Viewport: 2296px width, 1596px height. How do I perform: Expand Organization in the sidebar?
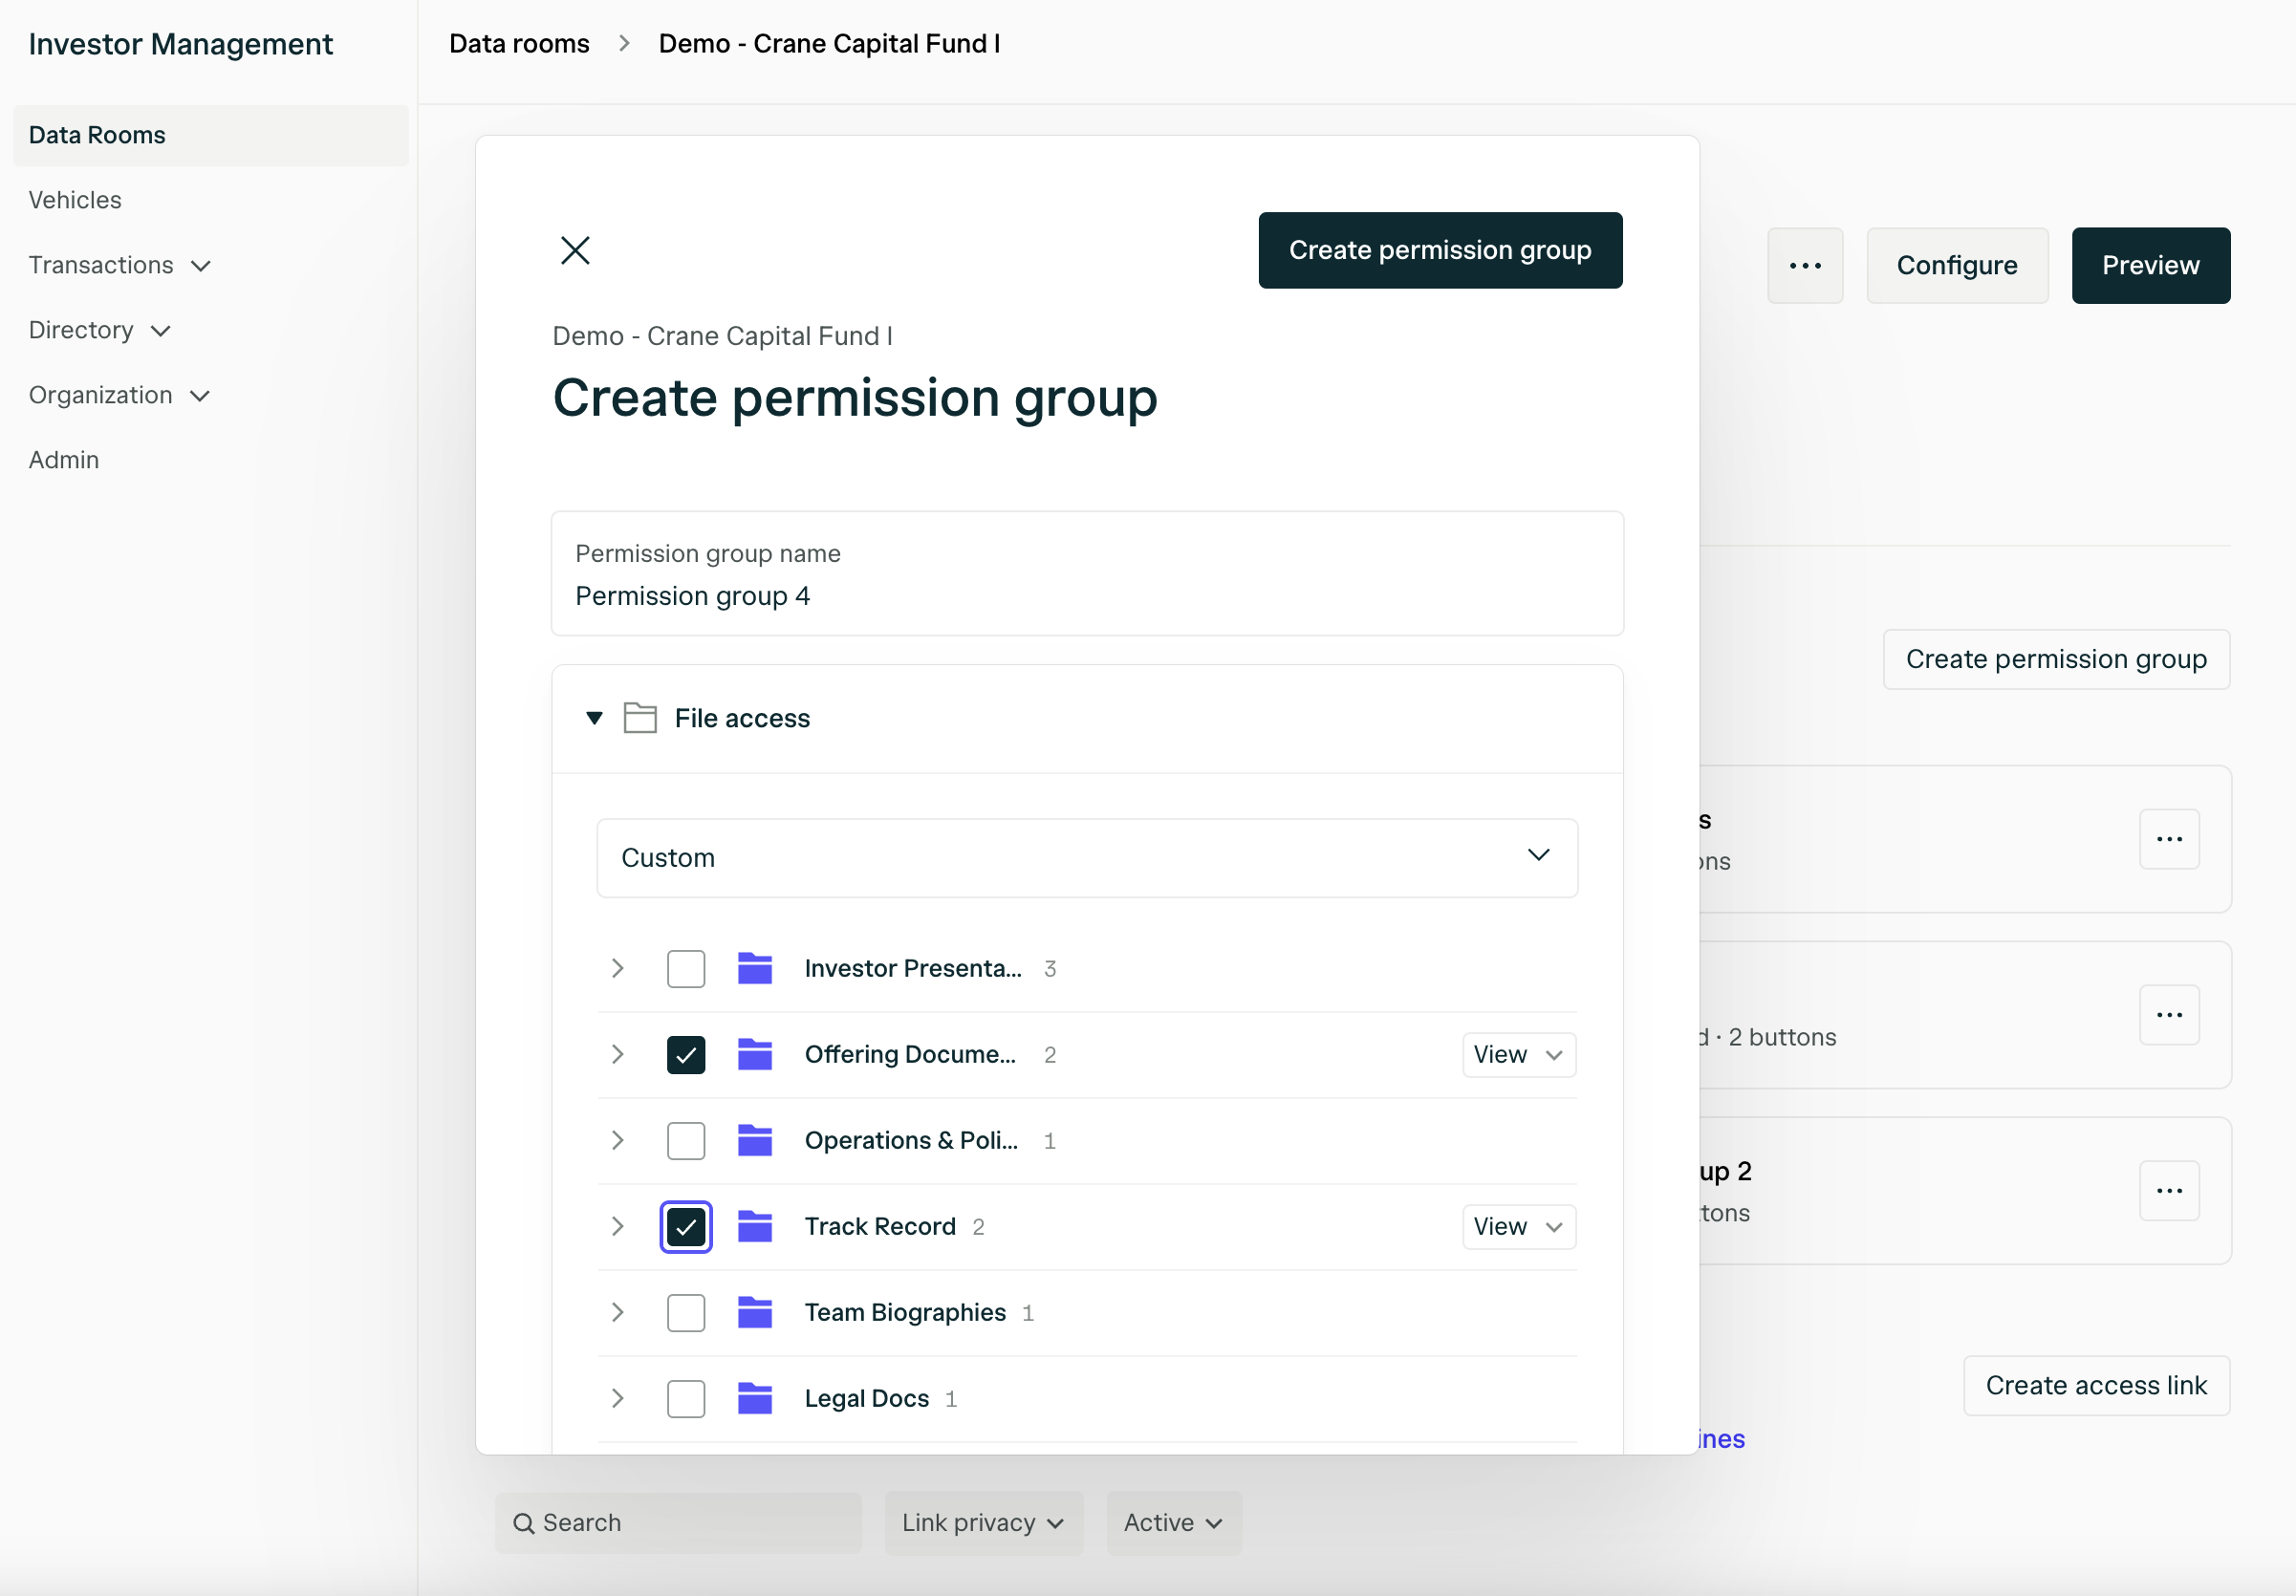coord(119,395)
